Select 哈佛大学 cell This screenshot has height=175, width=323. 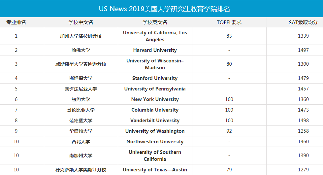(81, 50)
